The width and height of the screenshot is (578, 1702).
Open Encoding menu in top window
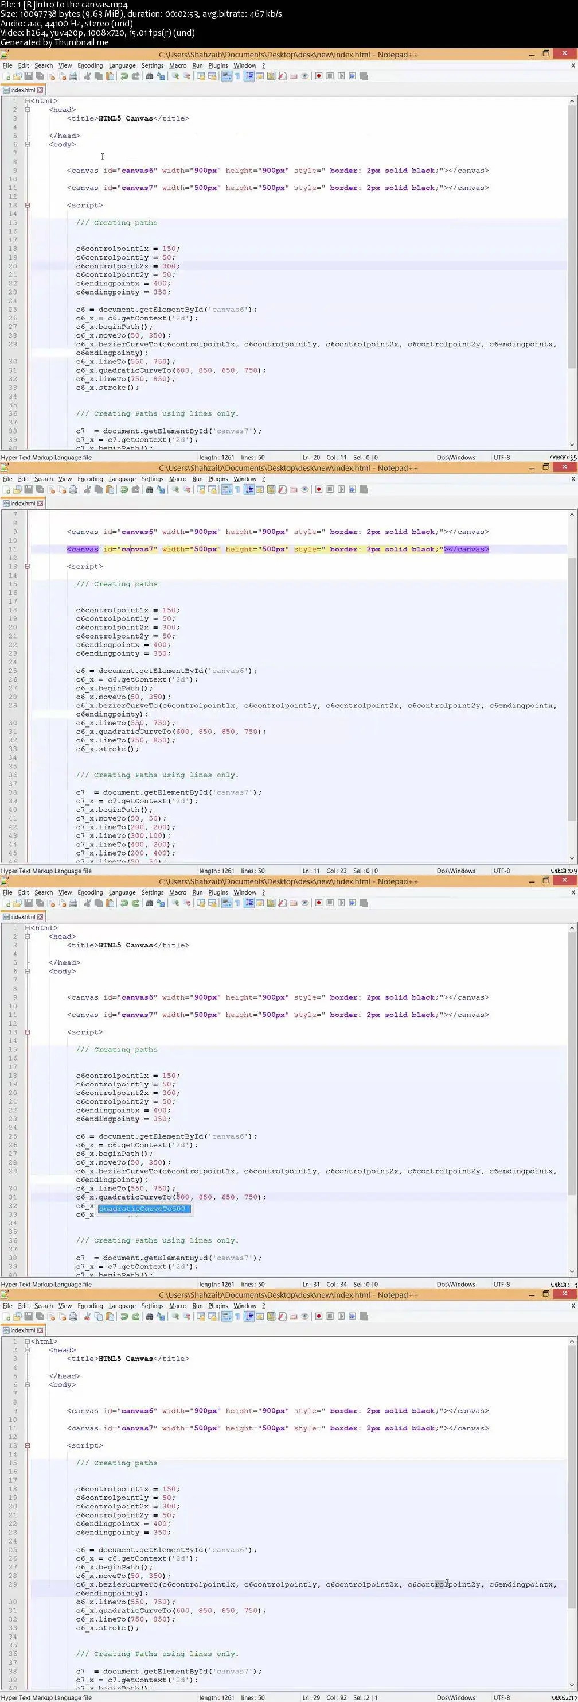click(x=89, y=65)
